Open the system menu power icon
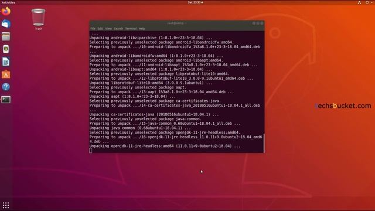 (367, 2)
